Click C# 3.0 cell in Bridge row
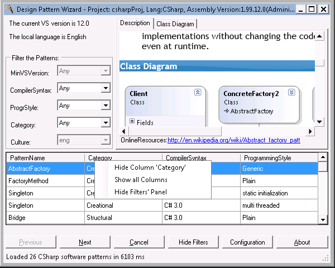Screen dimensions: 335x268 coord(201,218)
